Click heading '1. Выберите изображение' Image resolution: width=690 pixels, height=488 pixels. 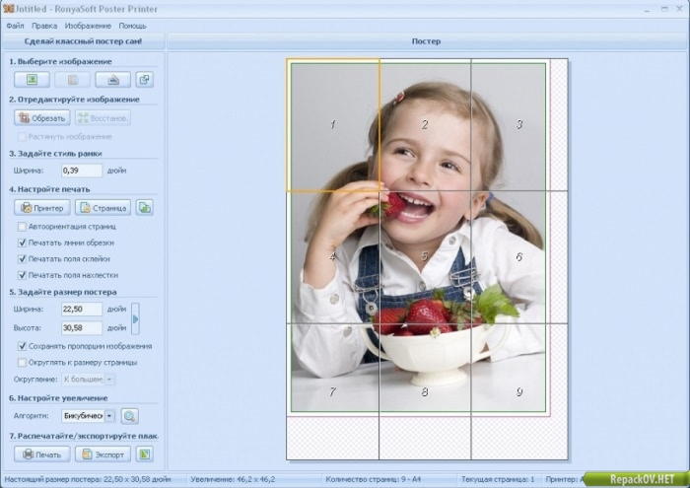[x=60, y=61]
